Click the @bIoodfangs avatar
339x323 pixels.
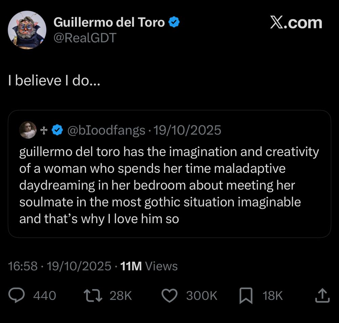point(28,130)
